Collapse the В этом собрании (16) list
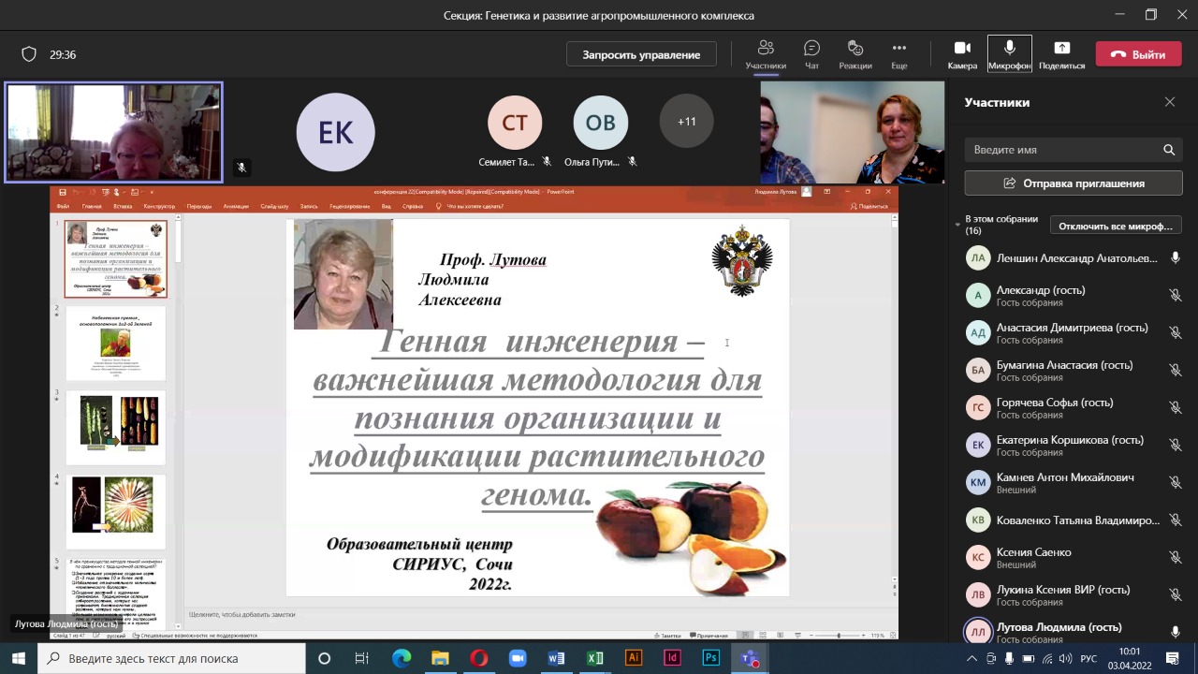This screenshot has width=1198, height=674. pos(957,225)
